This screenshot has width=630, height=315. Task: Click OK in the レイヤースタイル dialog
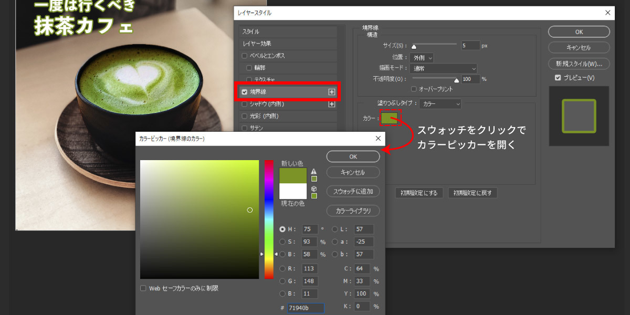[x=579, y=31]
